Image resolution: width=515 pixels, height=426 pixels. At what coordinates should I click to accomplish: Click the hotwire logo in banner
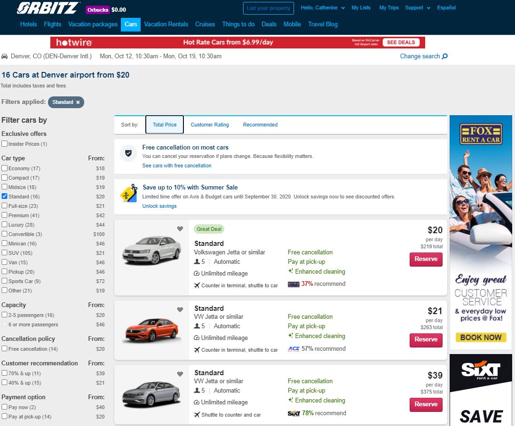click(x=74, y=42)
